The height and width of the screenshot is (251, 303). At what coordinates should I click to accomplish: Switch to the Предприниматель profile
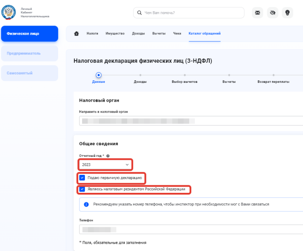coord(30,53)
